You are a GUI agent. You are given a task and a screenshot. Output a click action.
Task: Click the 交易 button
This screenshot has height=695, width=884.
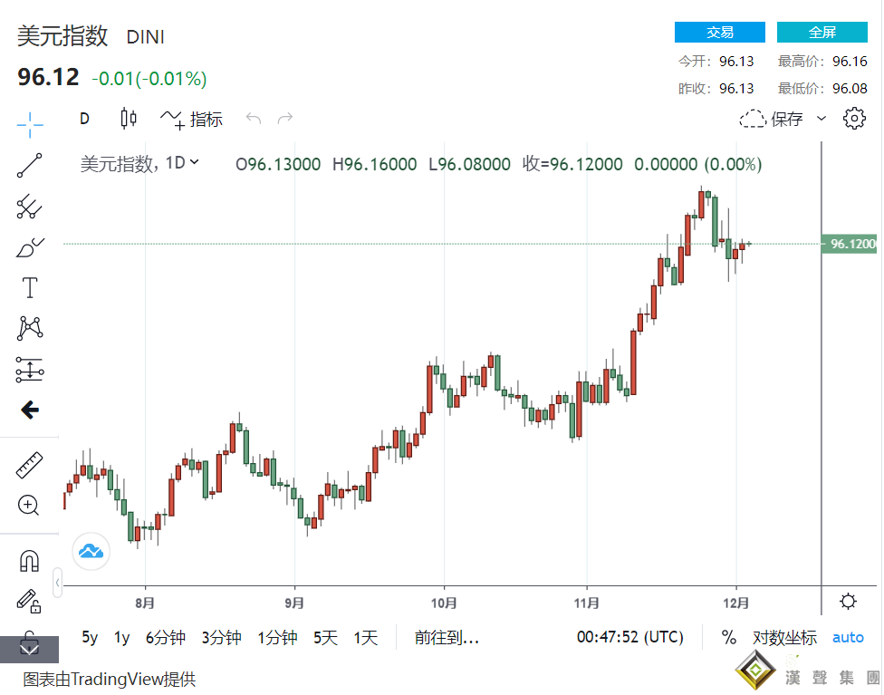point(719,33)
